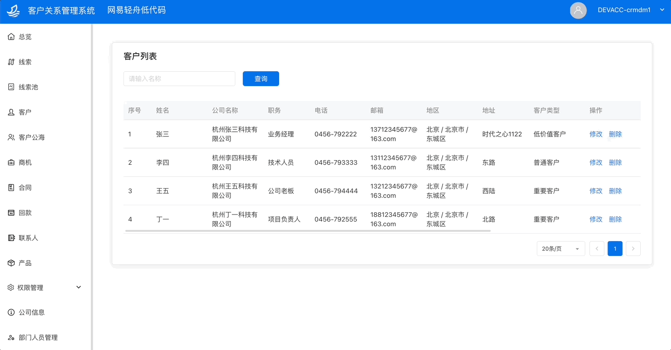Click the 权限管理 gear icon

pyautogui.click(x=11, y=288)
